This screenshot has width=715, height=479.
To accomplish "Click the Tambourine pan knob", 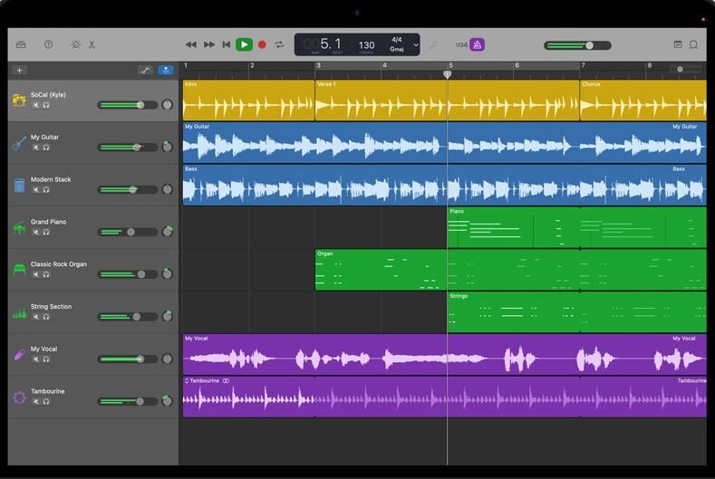I will [168, 401].
